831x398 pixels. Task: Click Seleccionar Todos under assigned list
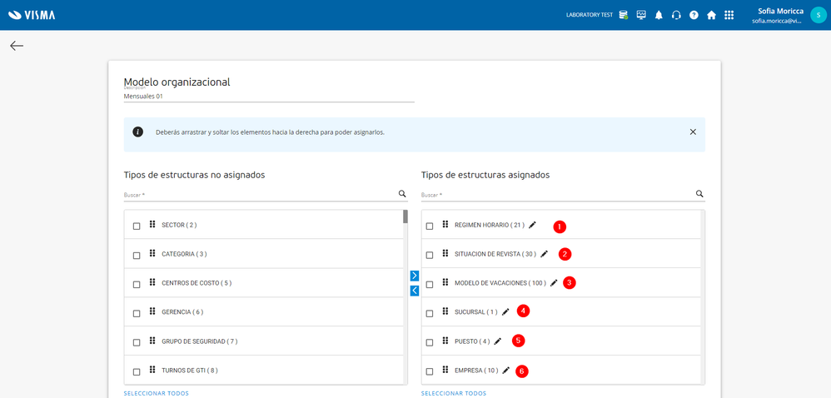(x=454, y=393)
